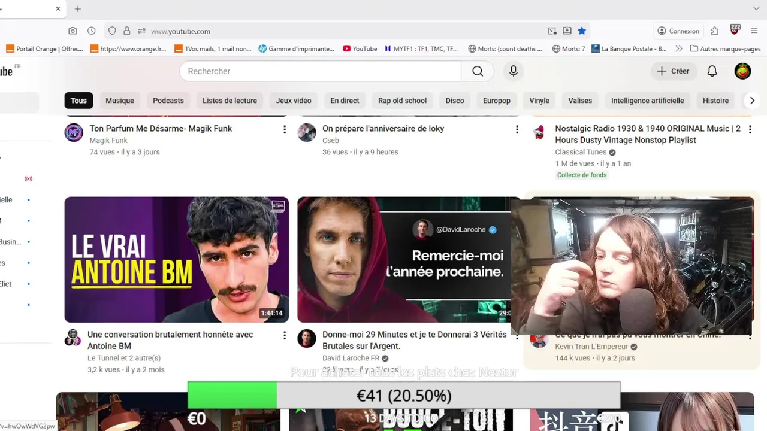Click the Créer button
This screenshot has width=767, height=431.
coord(674,71)
